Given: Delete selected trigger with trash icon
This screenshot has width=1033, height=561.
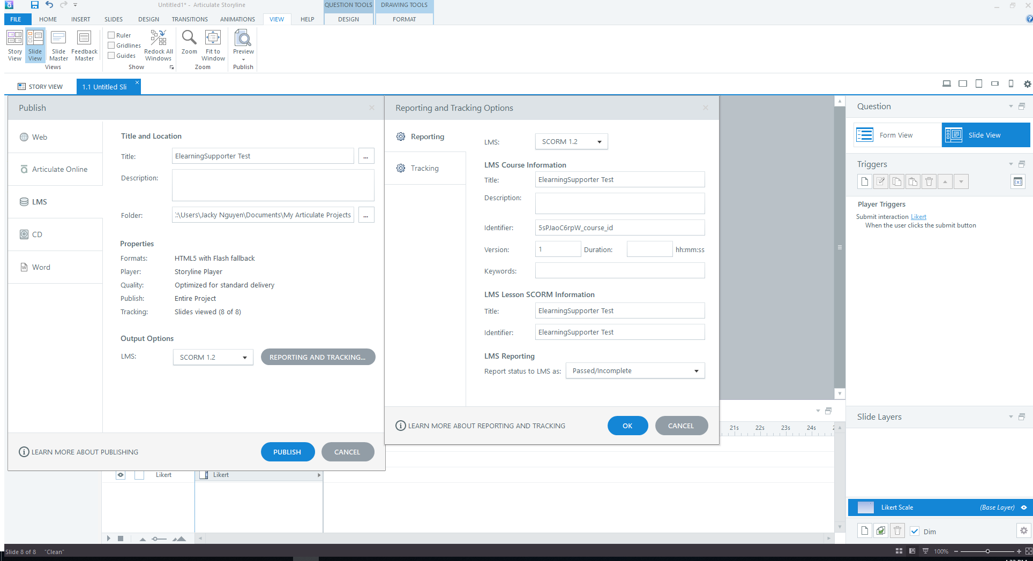Looking at the screenshot, I should 929,181.
